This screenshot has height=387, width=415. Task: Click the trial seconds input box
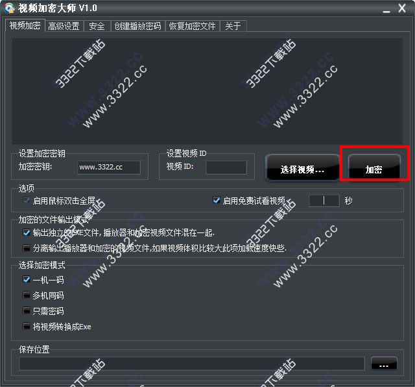[x=324, y=201]
